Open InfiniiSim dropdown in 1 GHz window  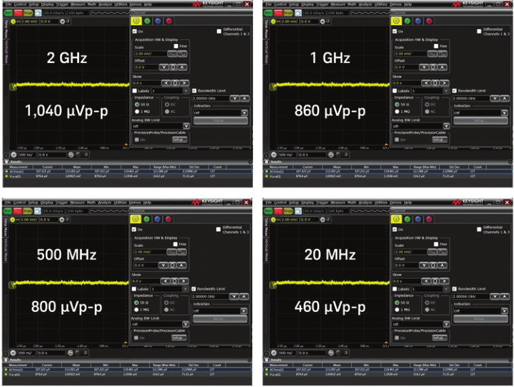(x=505, y=113)
